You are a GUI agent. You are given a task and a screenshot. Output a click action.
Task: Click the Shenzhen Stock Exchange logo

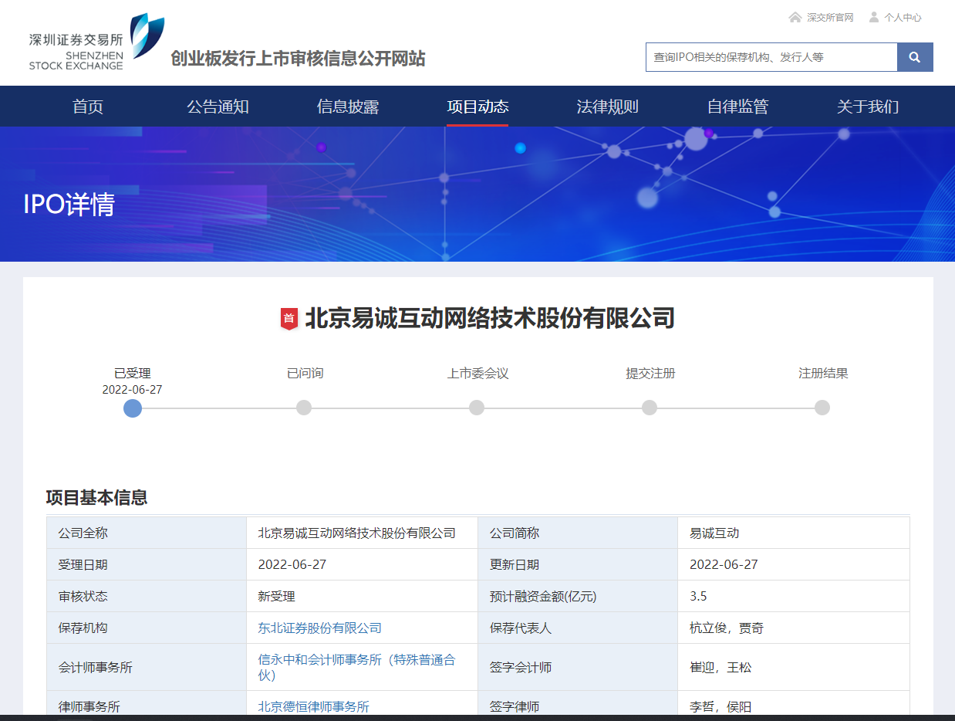point(96,42)
